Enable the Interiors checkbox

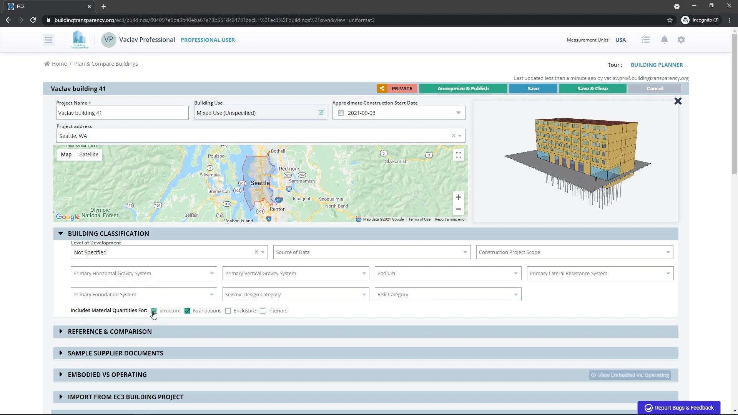[x=263, y=311]
